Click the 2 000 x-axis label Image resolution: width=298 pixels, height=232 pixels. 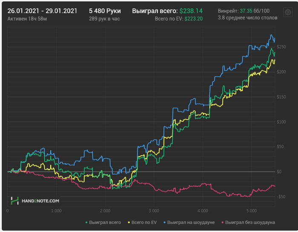105,211
